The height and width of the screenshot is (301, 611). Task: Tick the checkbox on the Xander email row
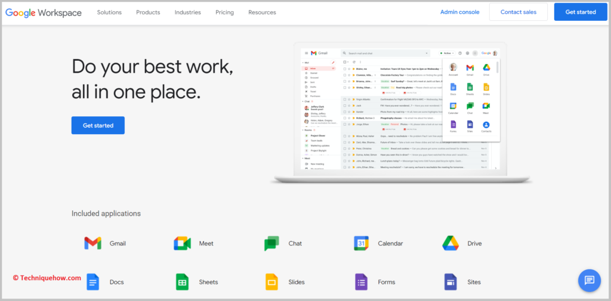(344, 111)
